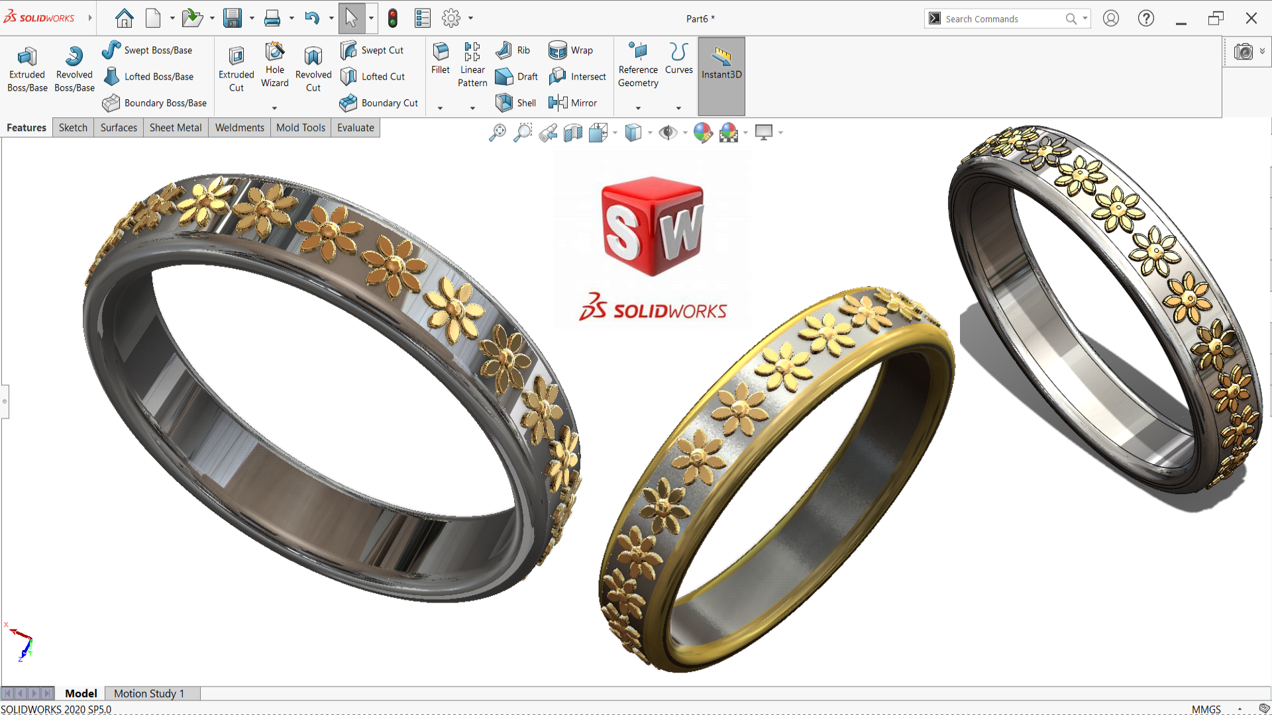Open the Motion Study 1 tab

pyautogui.click(x=149, y=693)
